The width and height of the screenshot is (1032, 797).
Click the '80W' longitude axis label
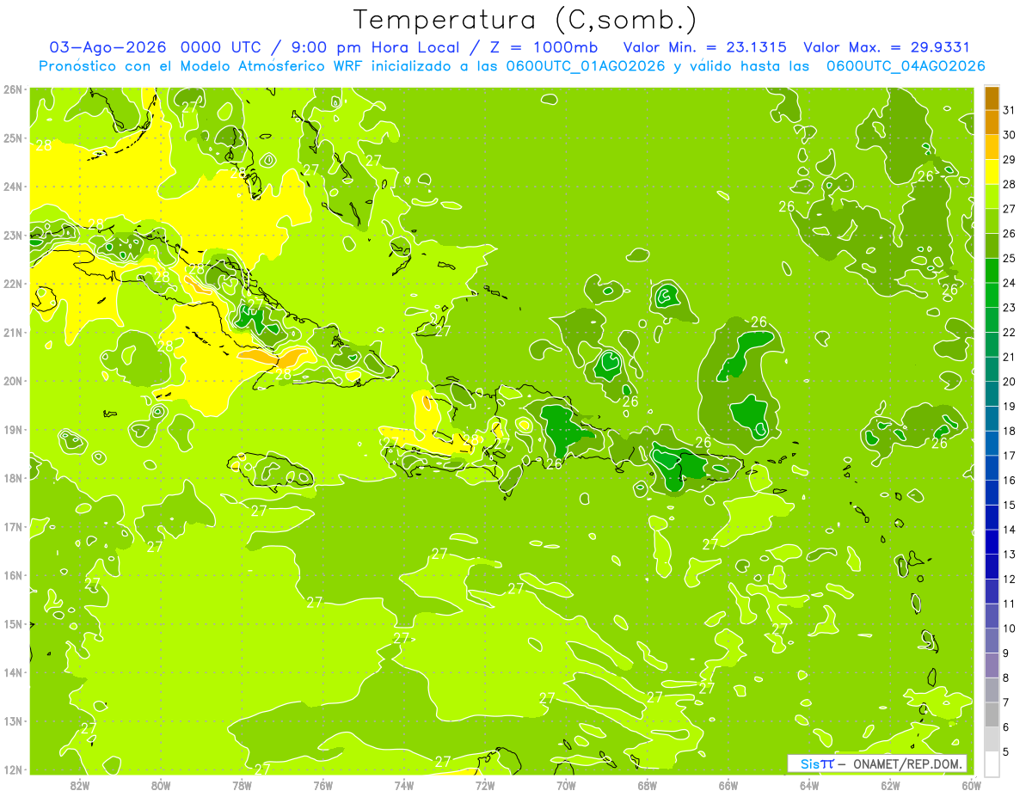point(160,785)
